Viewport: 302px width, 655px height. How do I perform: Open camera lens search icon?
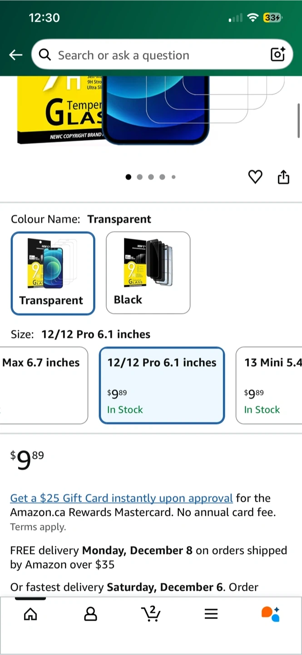click(x=277, y=55)
